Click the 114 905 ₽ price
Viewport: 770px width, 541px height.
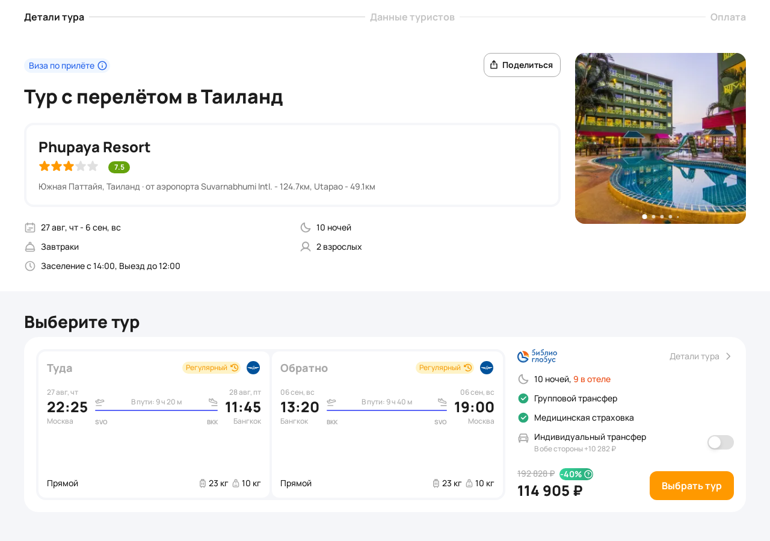pyautogui.click(x=550, y=491)
